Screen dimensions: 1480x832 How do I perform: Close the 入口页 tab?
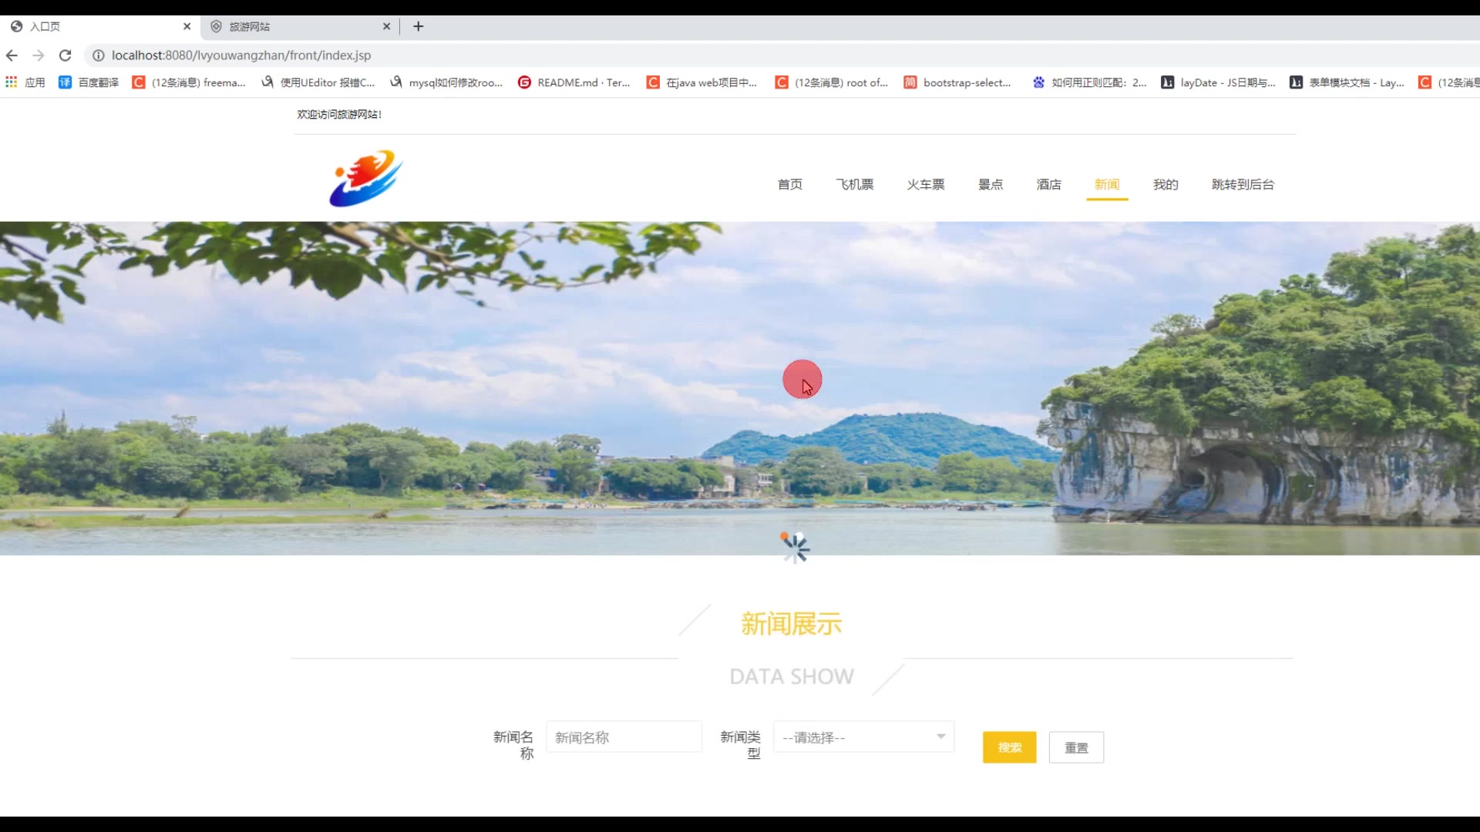click(187, 26)
